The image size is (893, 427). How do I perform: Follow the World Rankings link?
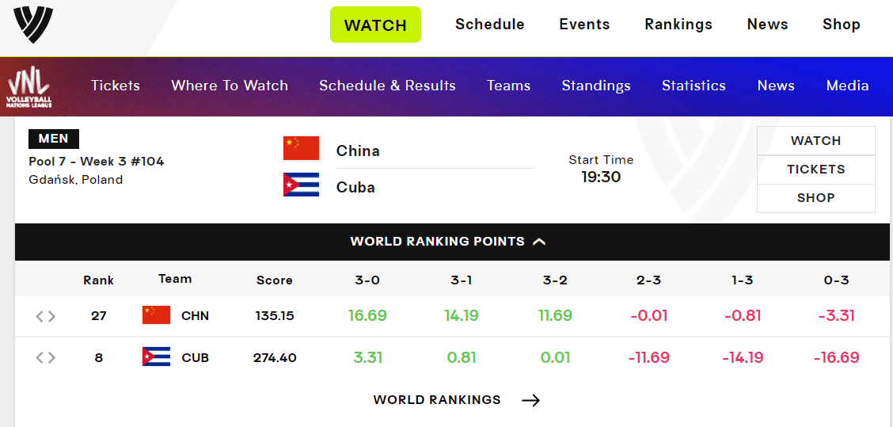pos(437,400)
